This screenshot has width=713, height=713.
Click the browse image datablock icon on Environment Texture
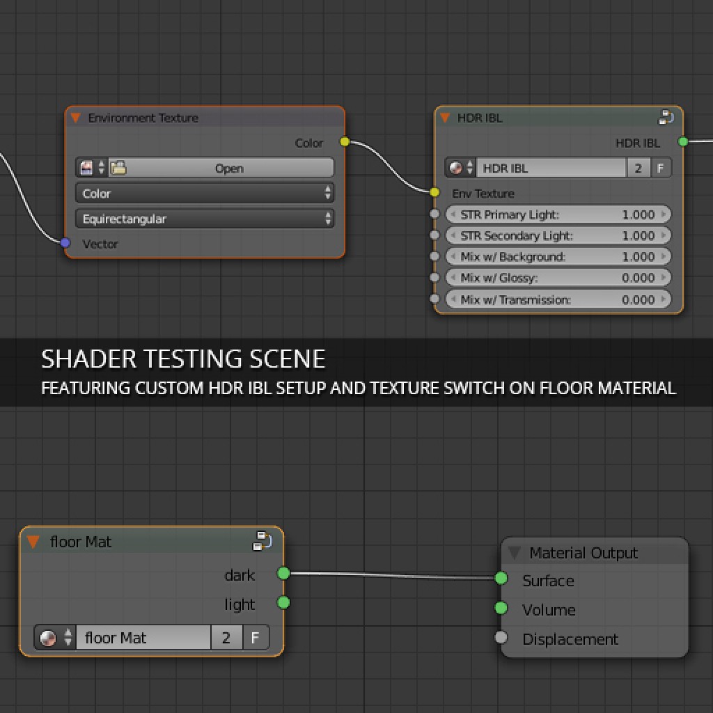[88, 167]
